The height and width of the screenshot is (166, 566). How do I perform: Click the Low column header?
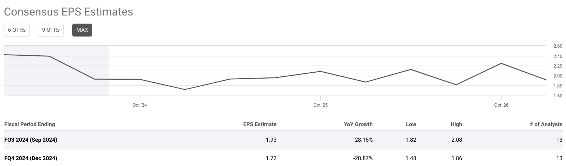[x=411, y=124]
